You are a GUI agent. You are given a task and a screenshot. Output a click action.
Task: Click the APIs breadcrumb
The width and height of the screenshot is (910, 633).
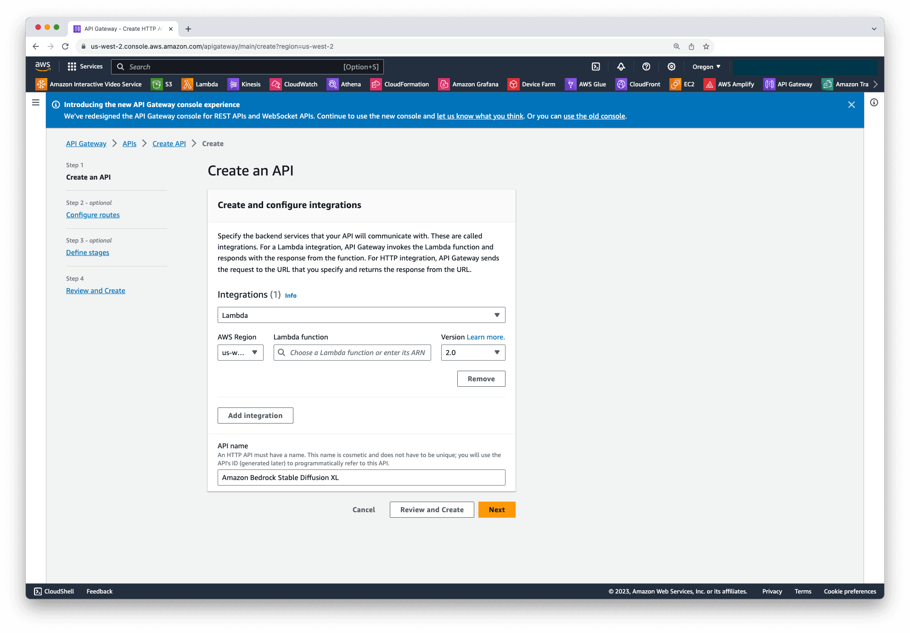[x=129, y=144]
